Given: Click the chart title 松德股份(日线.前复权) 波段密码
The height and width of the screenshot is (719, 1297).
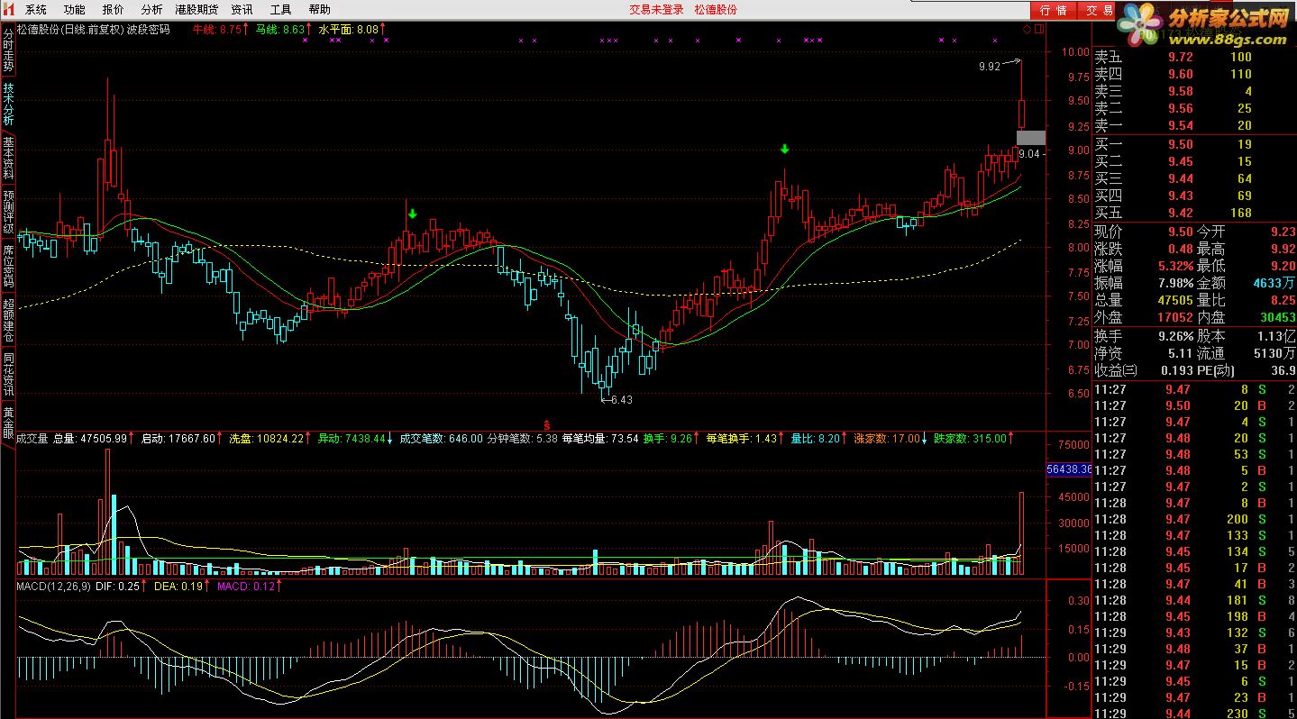Looking at the screenshot, I should [x=93, y=30].
